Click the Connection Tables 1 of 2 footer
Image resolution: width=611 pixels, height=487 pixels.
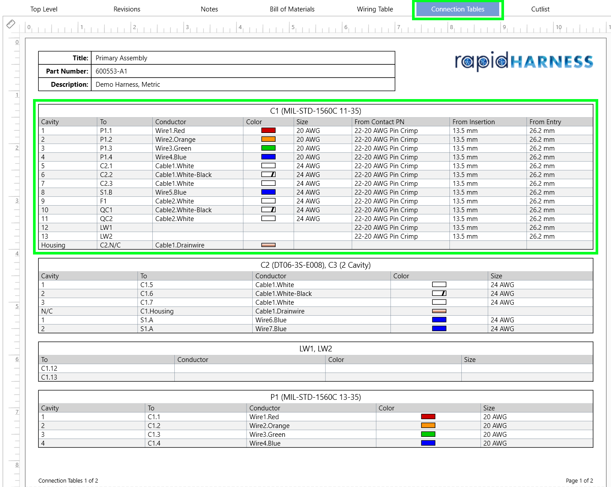pos(68,481)
